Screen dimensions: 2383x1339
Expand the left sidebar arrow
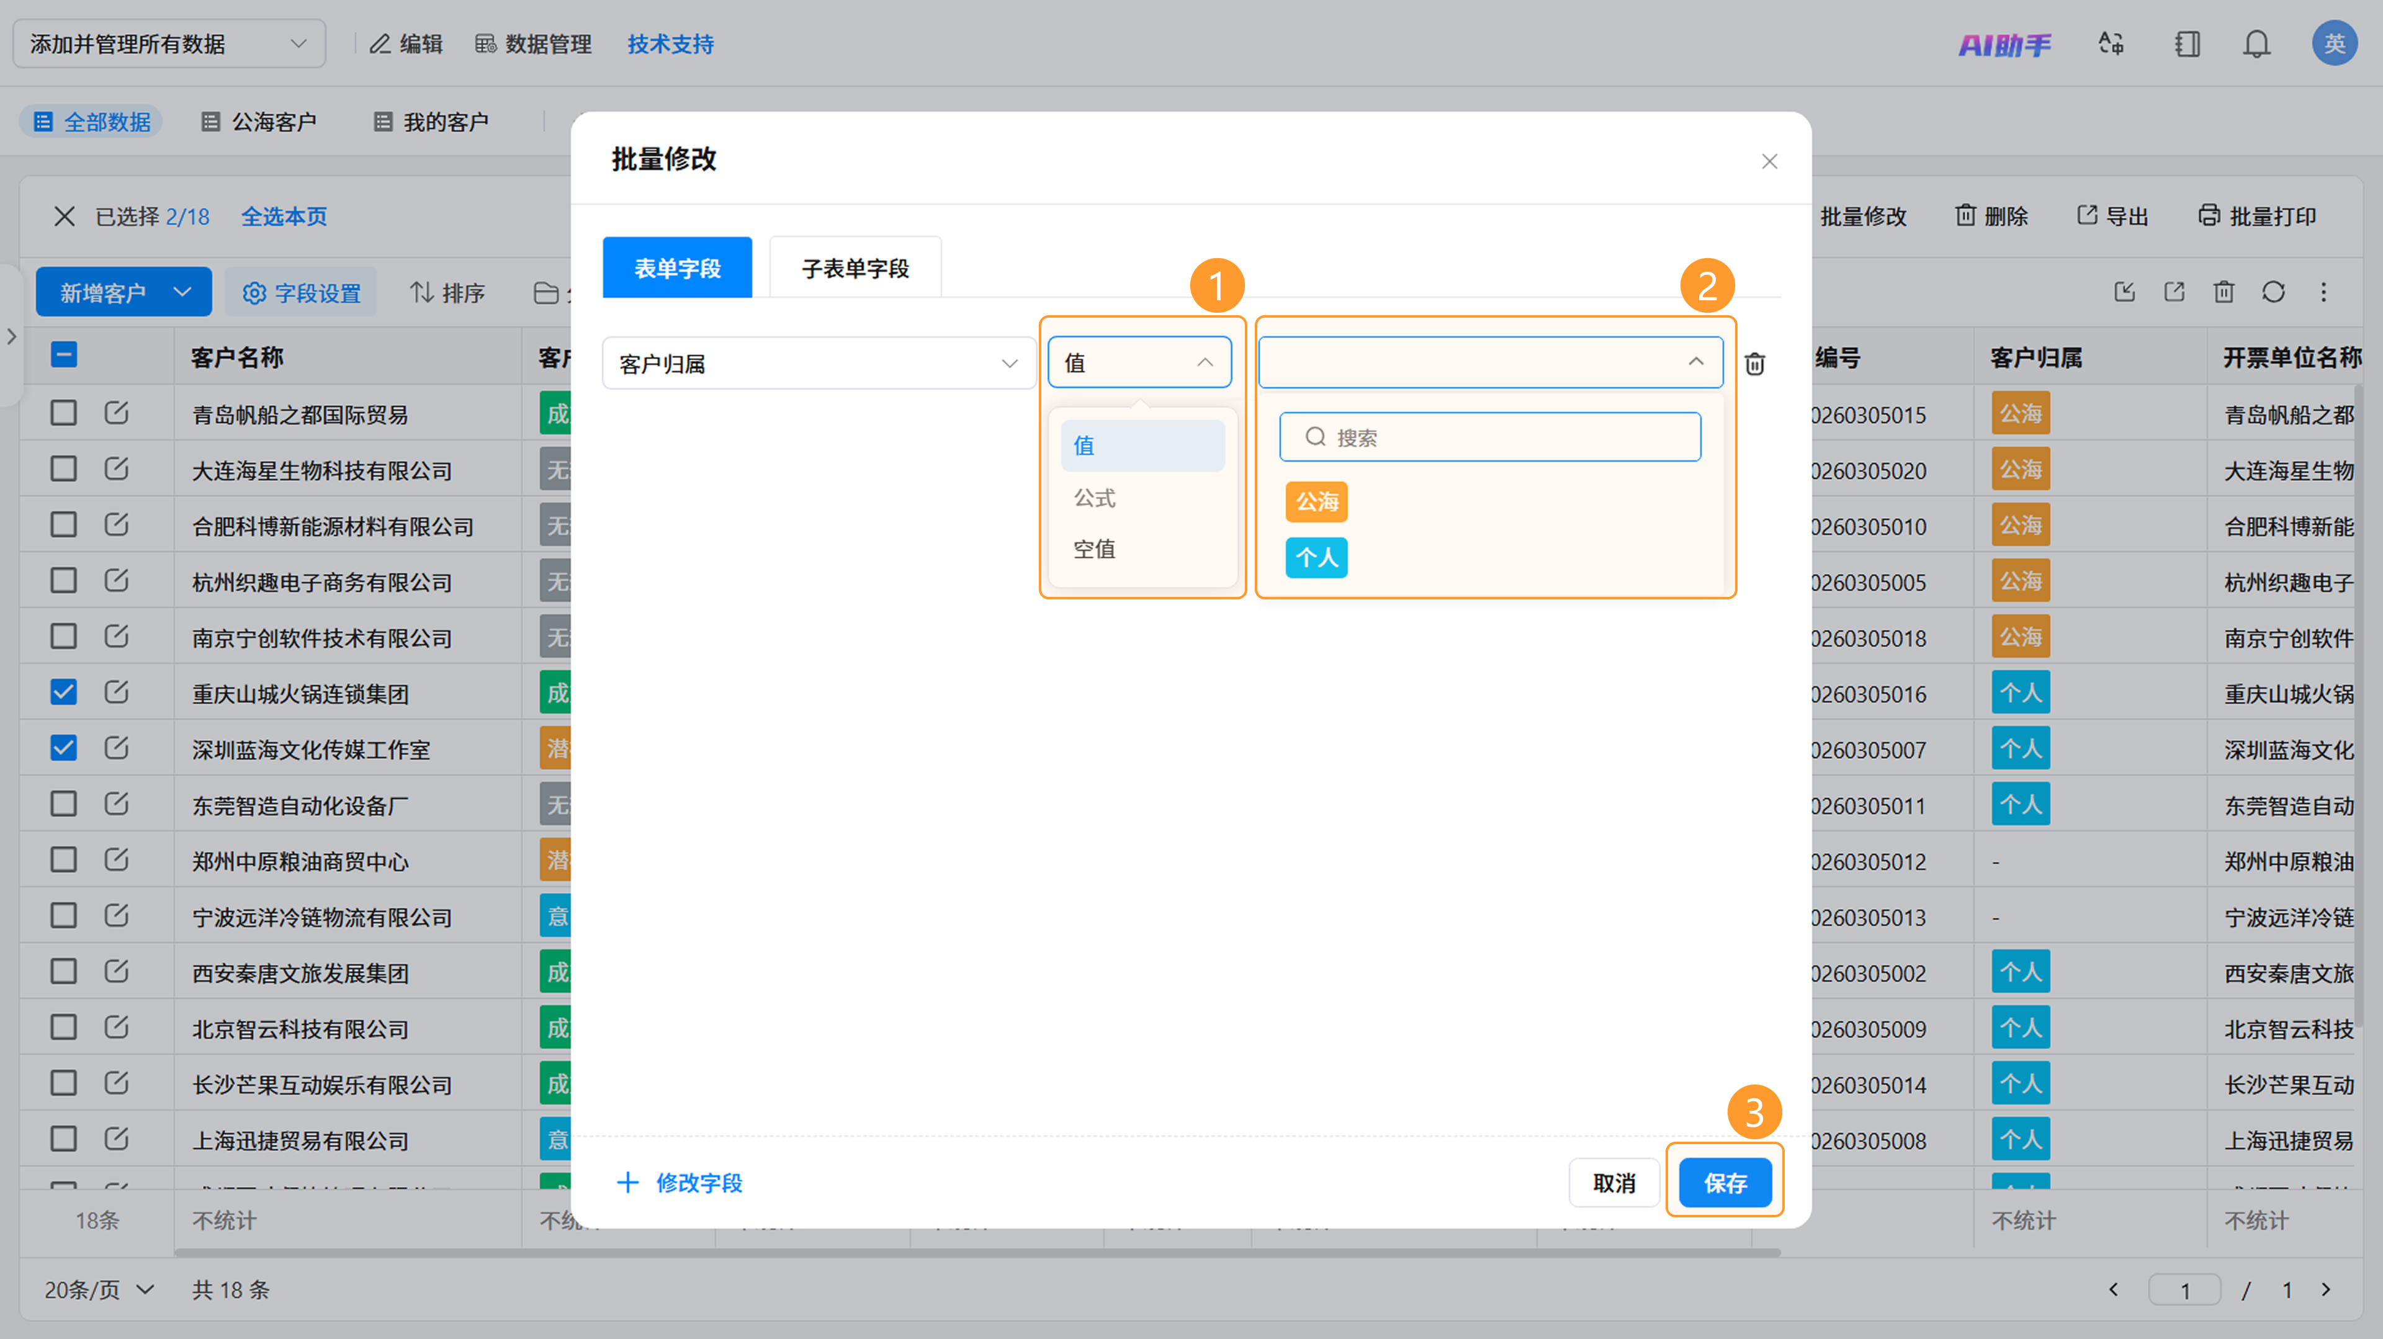pos(11,336)
